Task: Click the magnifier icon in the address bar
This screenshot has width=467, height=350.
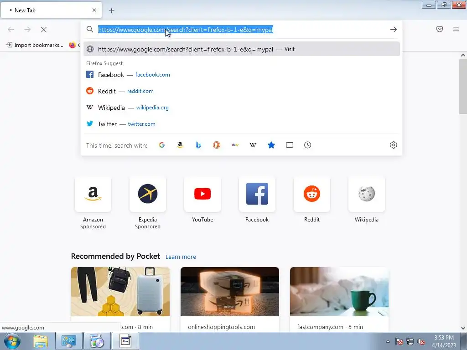Action: (x=90, y=29)
